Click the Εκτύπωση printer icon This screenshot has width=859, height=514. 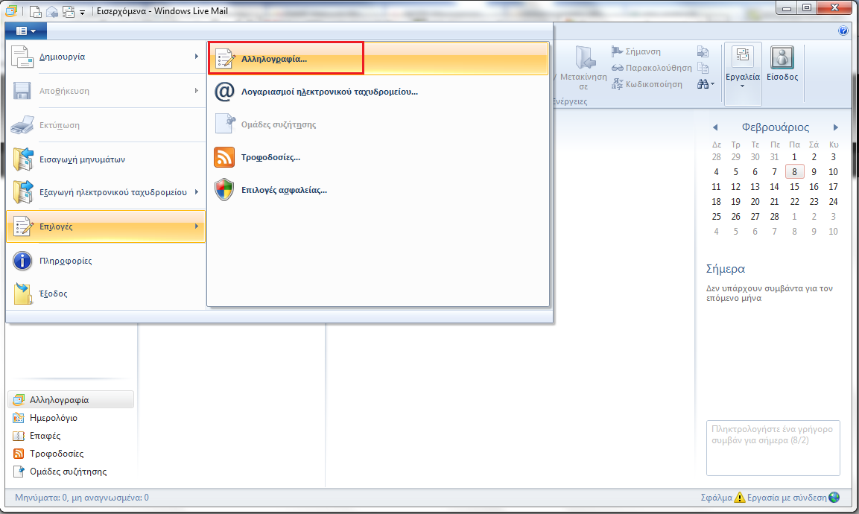coord(22,125)
